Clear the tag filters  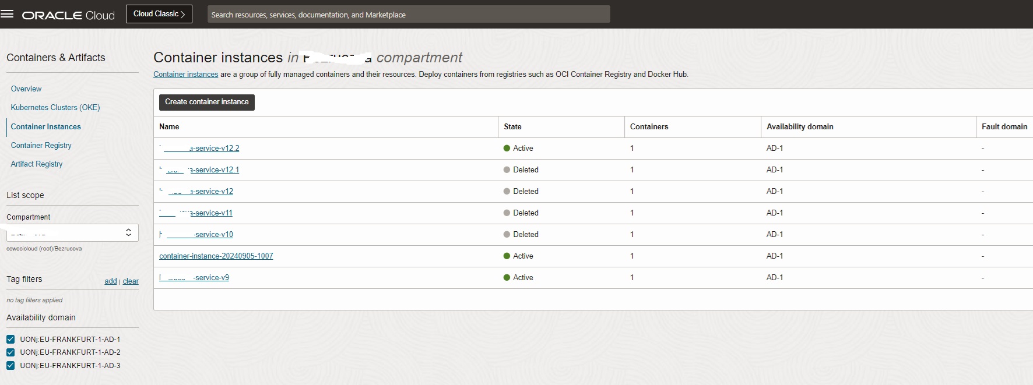click(x=131, y=281)
